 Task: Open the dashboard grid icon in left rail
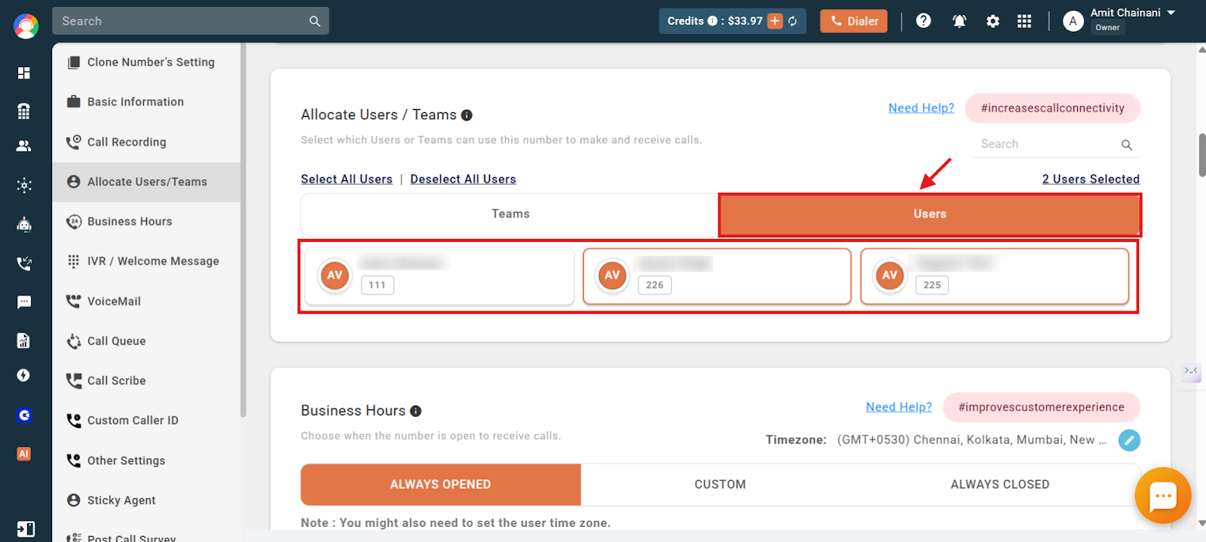[x=24, y=72]
